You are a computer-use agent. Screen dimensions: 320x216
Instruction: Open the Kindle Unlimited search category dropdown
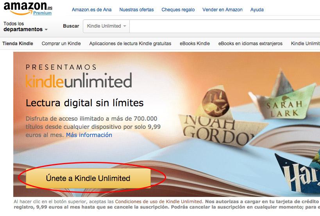pyautogui.click(x=106, y=26)
